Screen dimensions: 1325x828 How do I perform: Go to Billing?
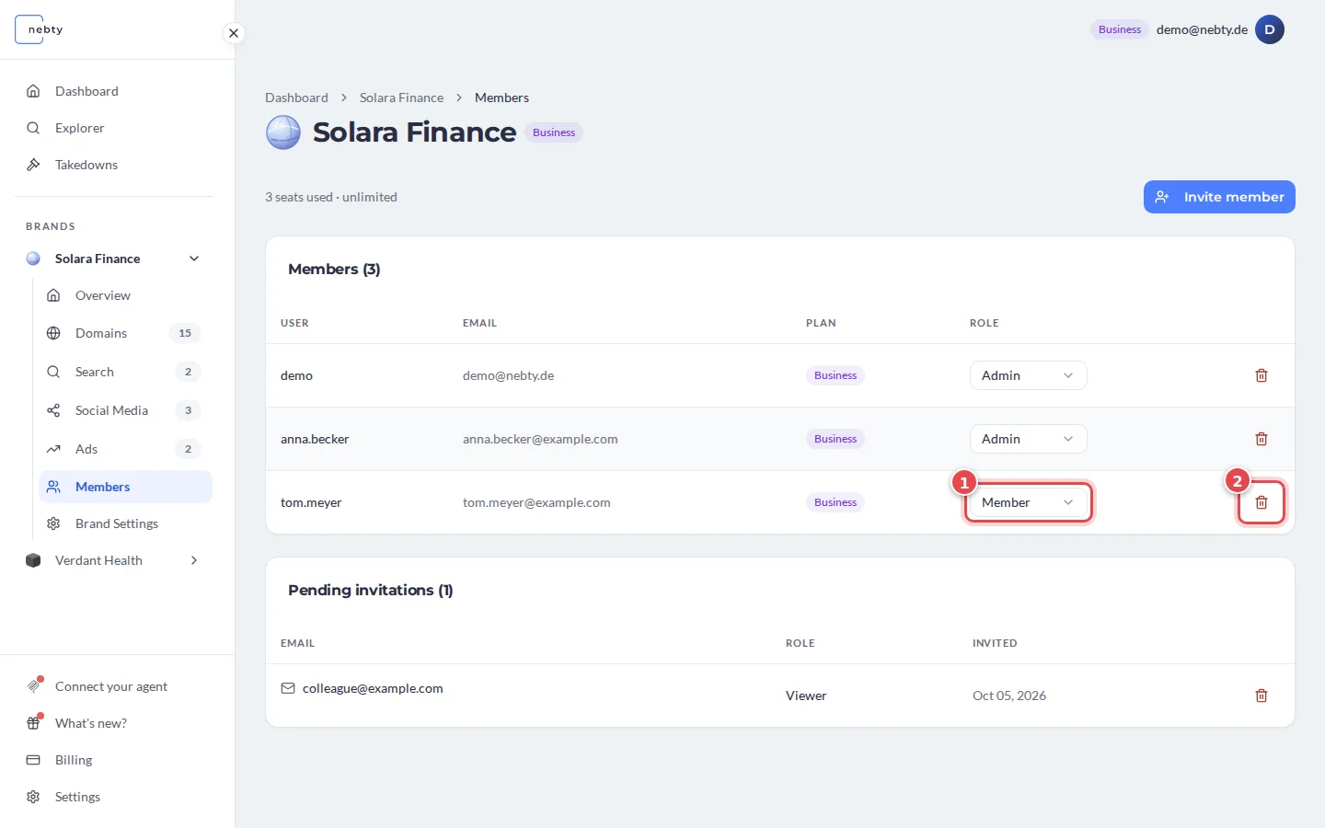[113, 760]
